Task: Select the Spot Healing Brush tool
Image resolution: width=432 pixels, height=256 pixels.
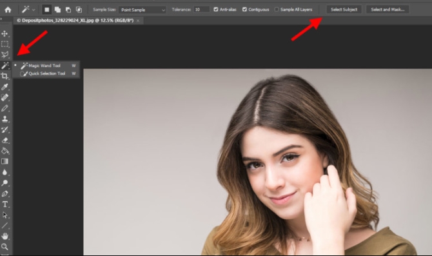Action: [x=5, y=97]
